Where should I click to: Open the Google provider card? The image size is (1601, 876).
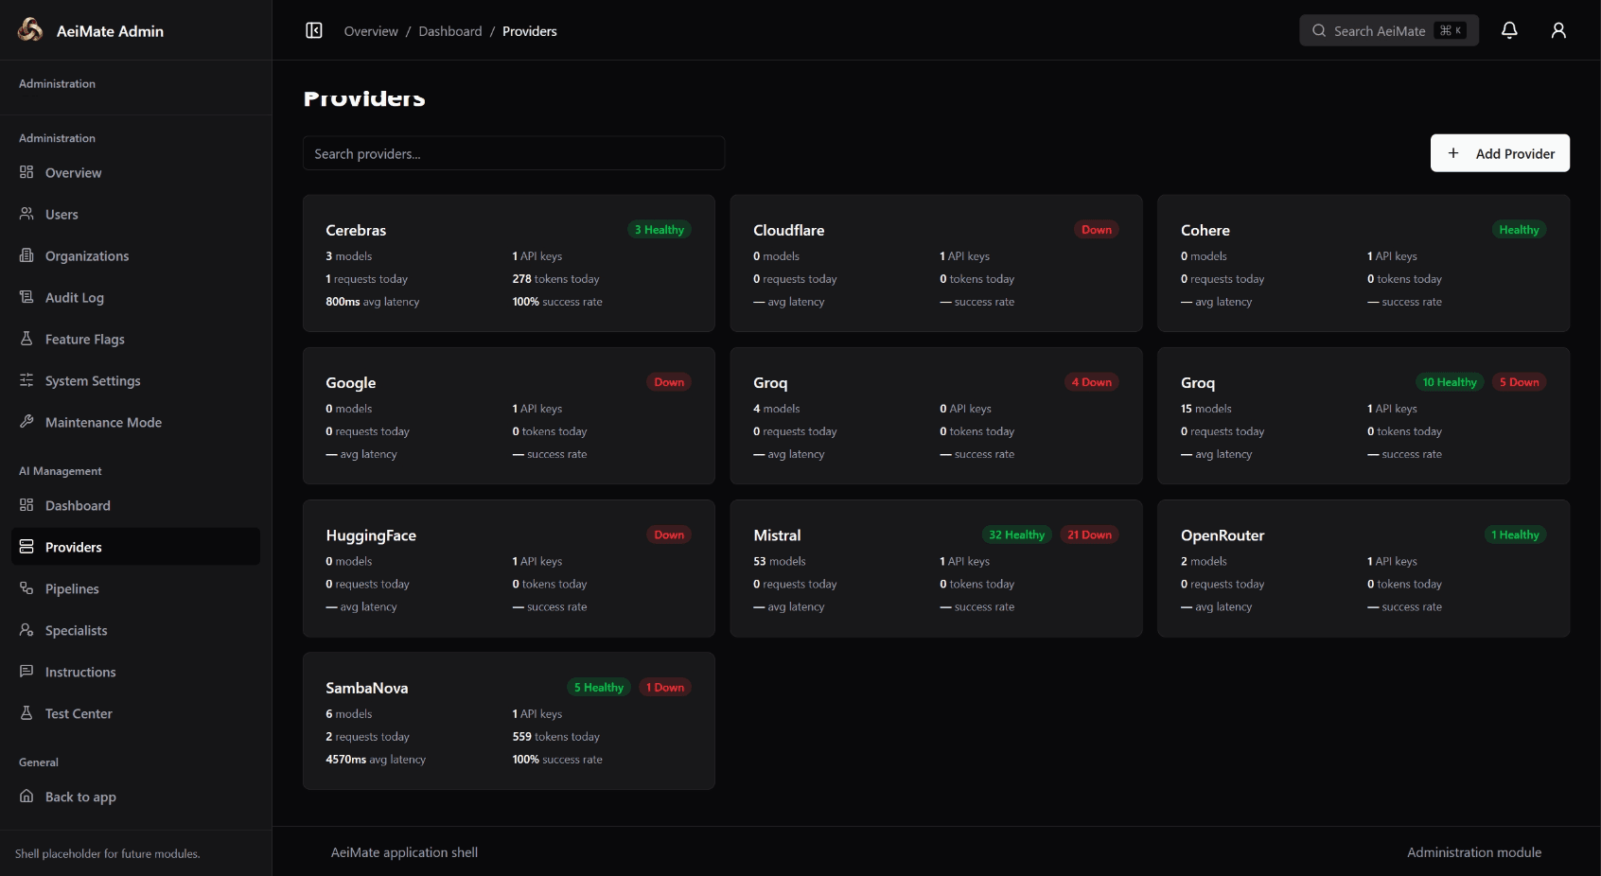(509, 416)
